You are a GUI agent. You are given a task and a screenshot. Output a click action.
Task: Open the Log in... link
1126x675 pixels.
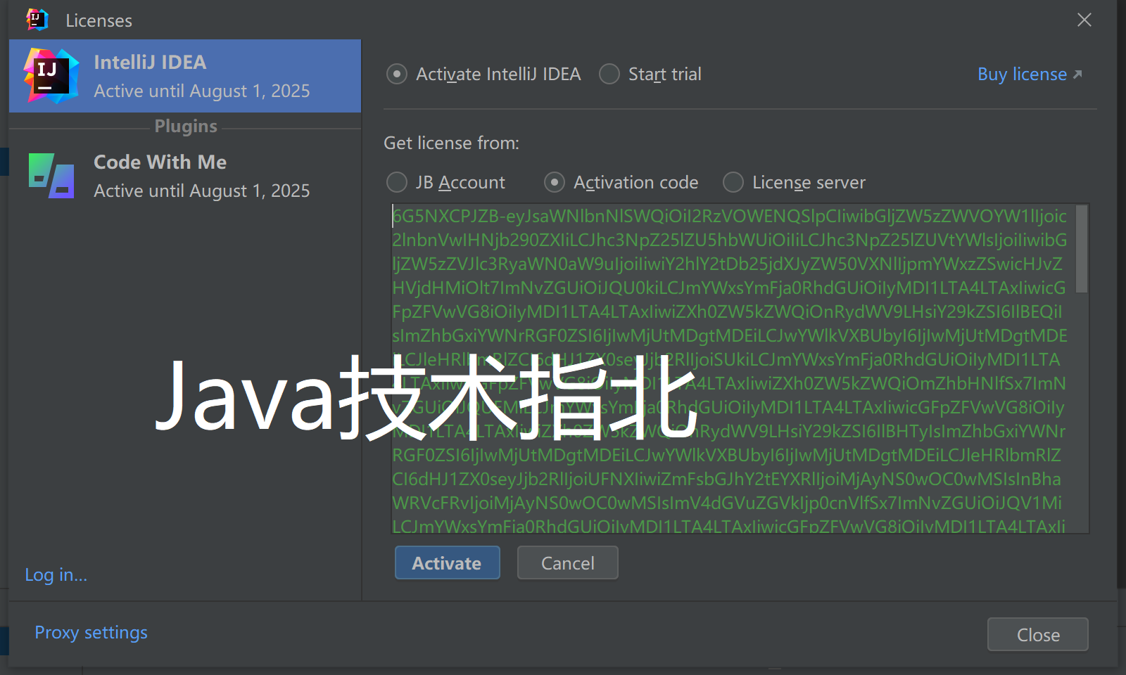[x=56, y=574]
